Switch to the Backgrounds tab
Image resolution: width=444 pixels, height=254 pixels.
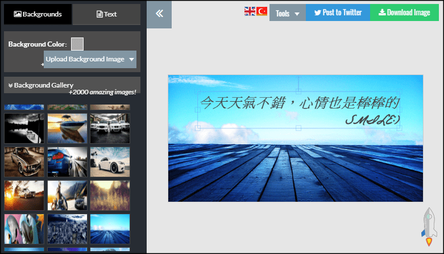[38, 14]
